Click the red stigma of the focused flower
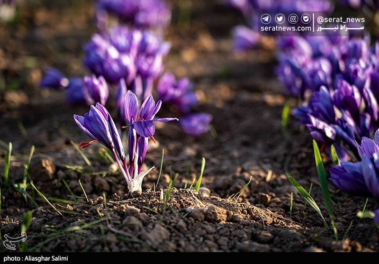Screen dimensions: 379x264 click(88, 143)
